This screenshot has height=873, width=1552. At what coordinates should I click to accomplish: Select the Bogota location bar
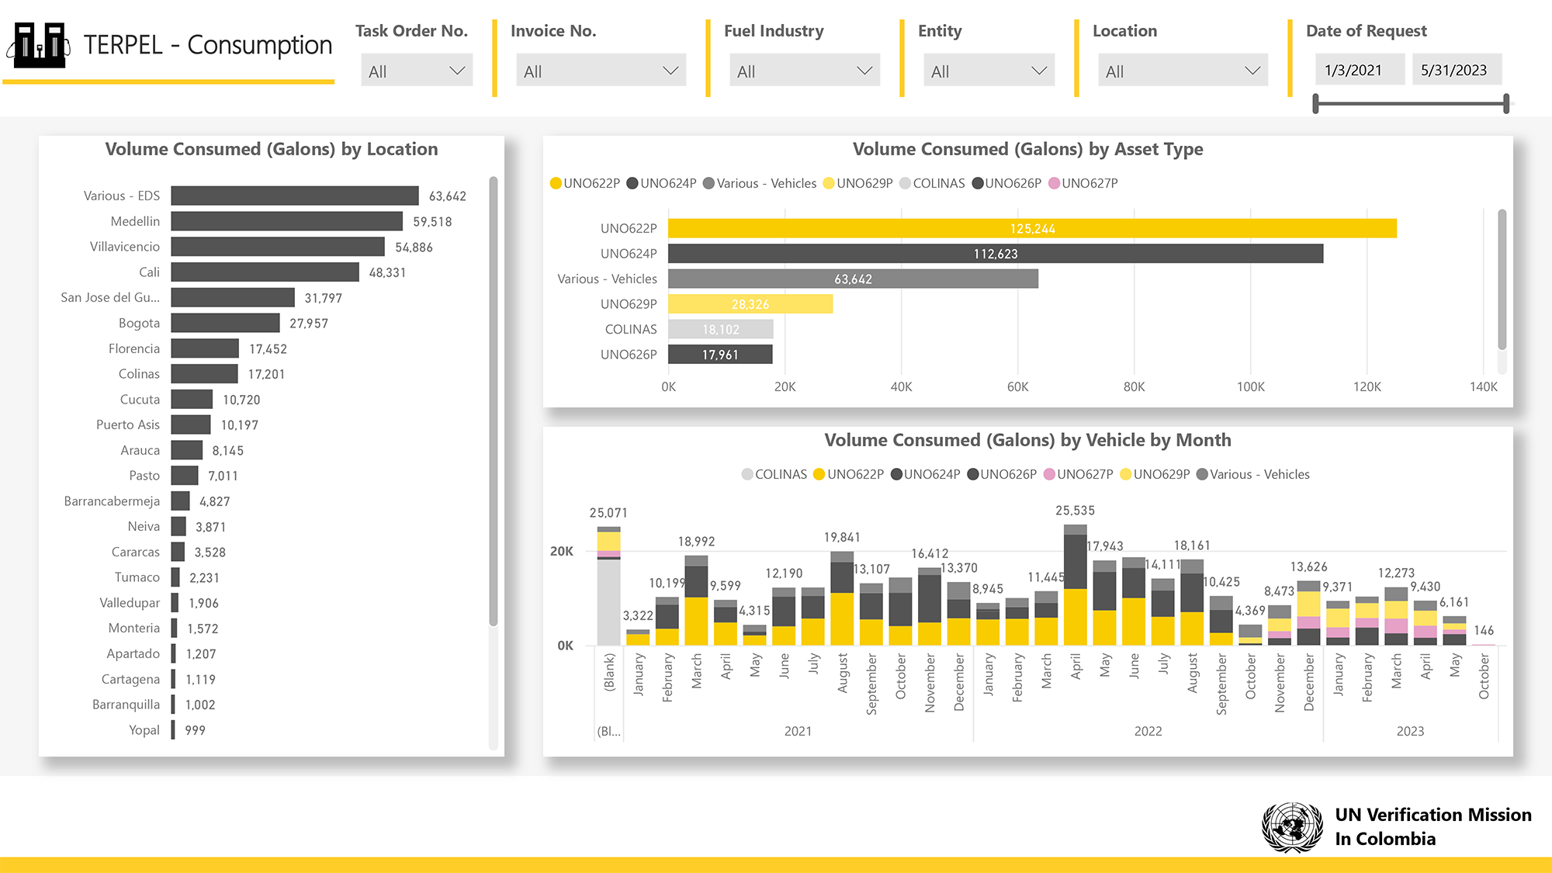pyautogui.click(x=225, y=323)
